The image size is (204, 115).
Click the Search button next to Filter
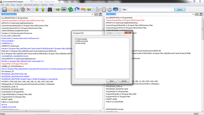(x=180, y=10)
